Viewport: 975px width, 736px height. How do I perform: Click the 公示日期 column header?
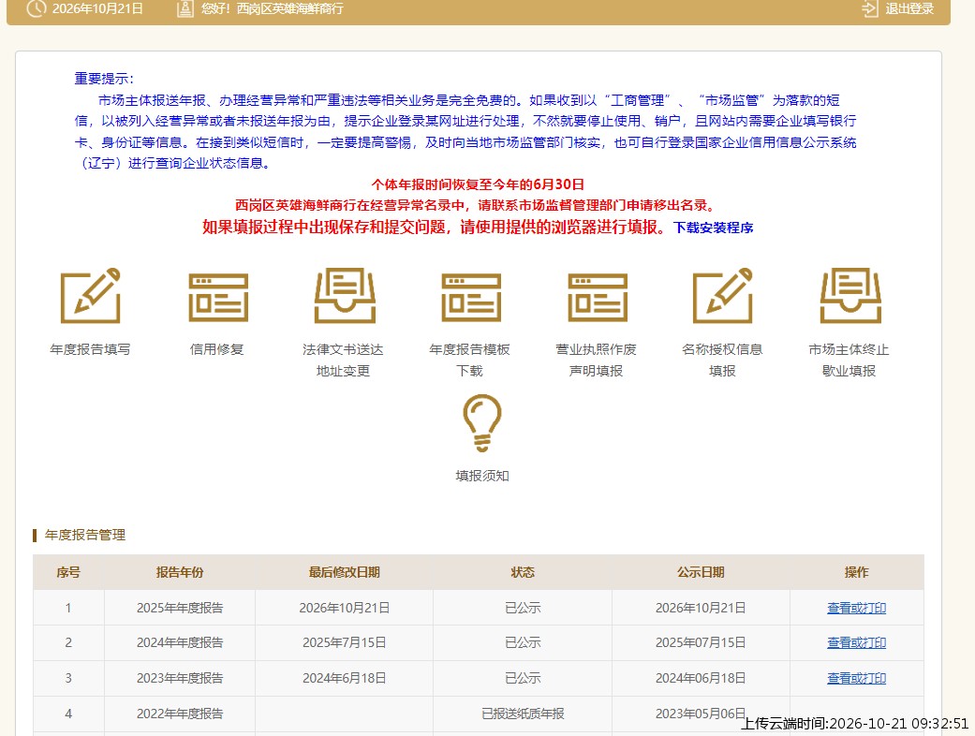point(701,572)
